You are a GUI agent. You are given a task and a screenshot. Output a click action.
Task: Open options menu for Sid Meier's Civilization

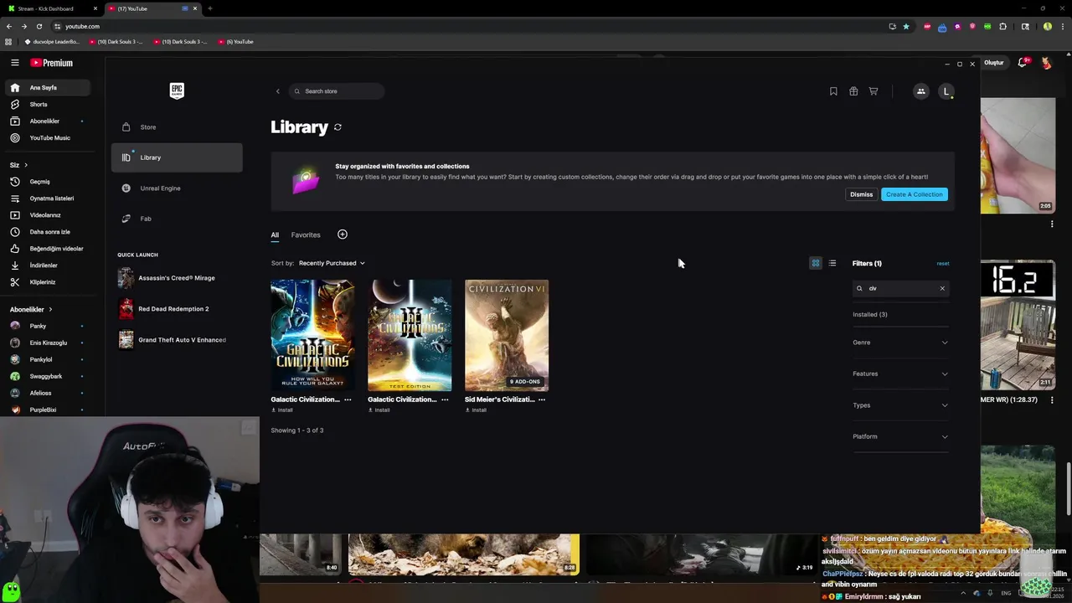coord(542,399)
